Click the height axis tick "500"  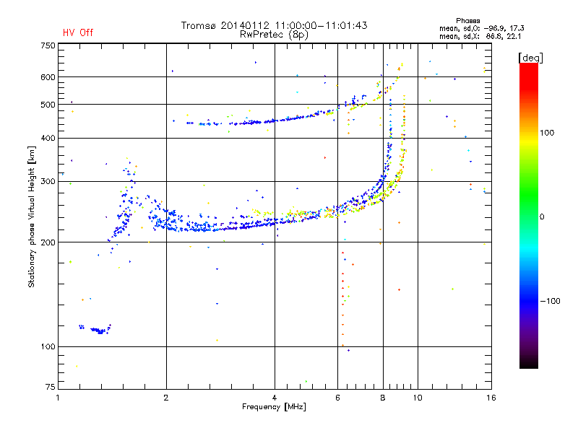tap(48, 105)
